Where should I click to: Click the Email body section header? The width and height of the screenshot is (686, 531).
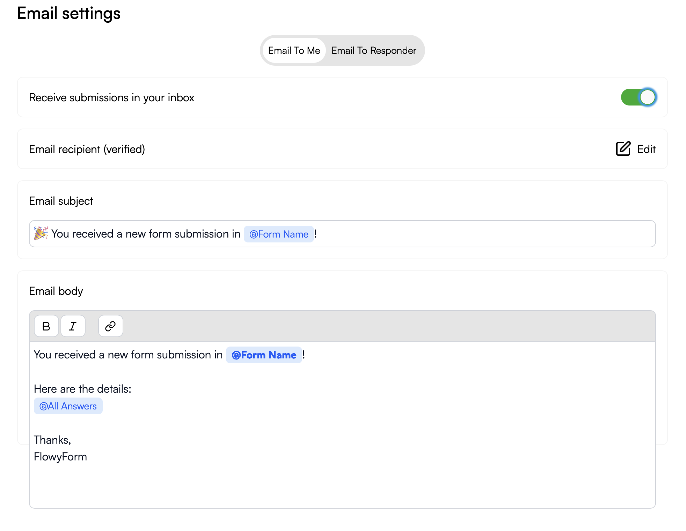(x=56, y=291)
